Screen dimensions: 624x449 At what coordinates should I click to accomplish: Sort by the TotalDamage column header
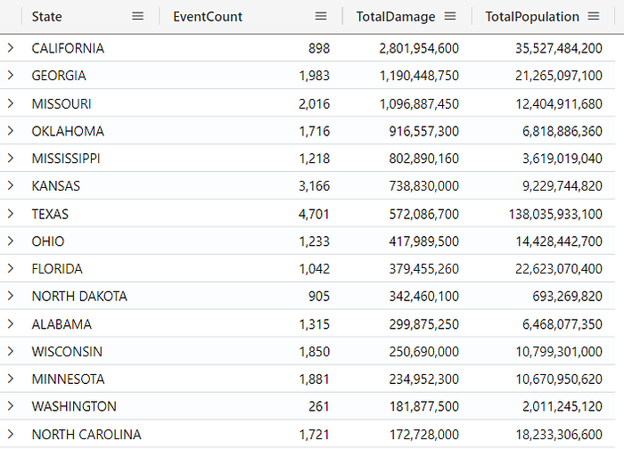(396, 17)
